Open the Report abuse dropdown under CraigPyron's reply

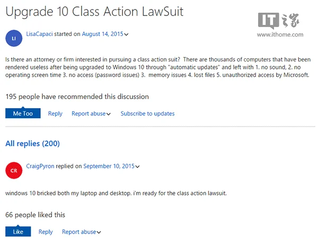tap(81, 232)
